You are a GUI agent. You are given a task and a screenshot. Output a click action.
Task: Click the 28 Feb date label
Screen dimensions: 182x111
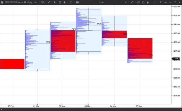point(11,106)
